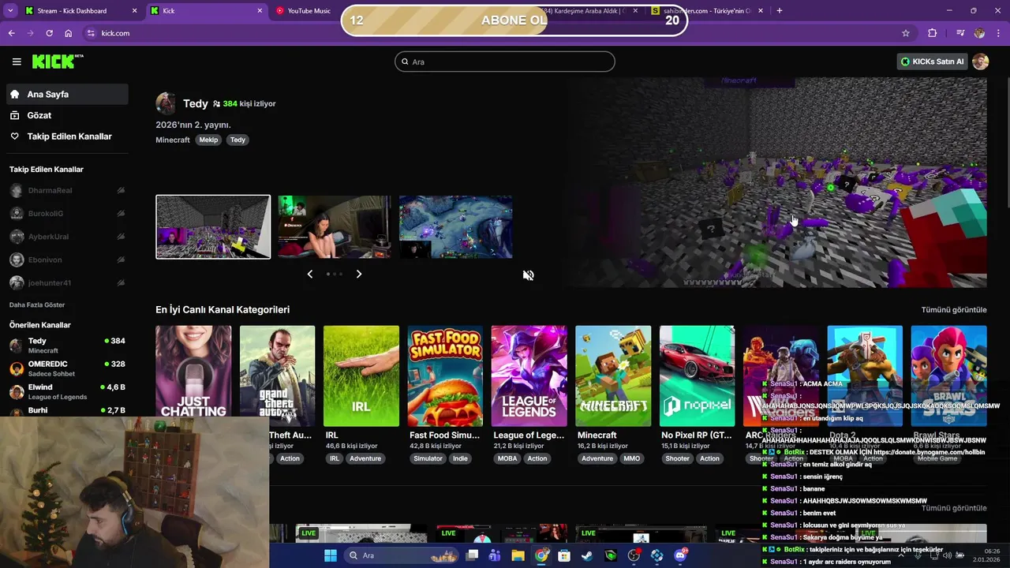Click the Tedy tag chip

[x=238, y=140]
